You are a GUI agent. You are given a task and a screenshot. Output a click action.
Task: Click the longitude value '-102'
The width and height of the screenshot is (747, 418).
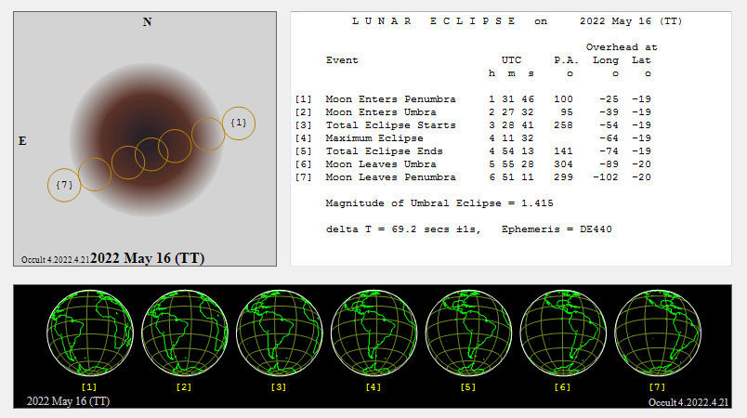[606, 177]
